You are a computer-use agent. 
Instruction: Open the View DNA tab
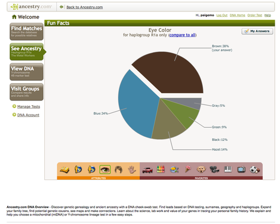point(26,72)
